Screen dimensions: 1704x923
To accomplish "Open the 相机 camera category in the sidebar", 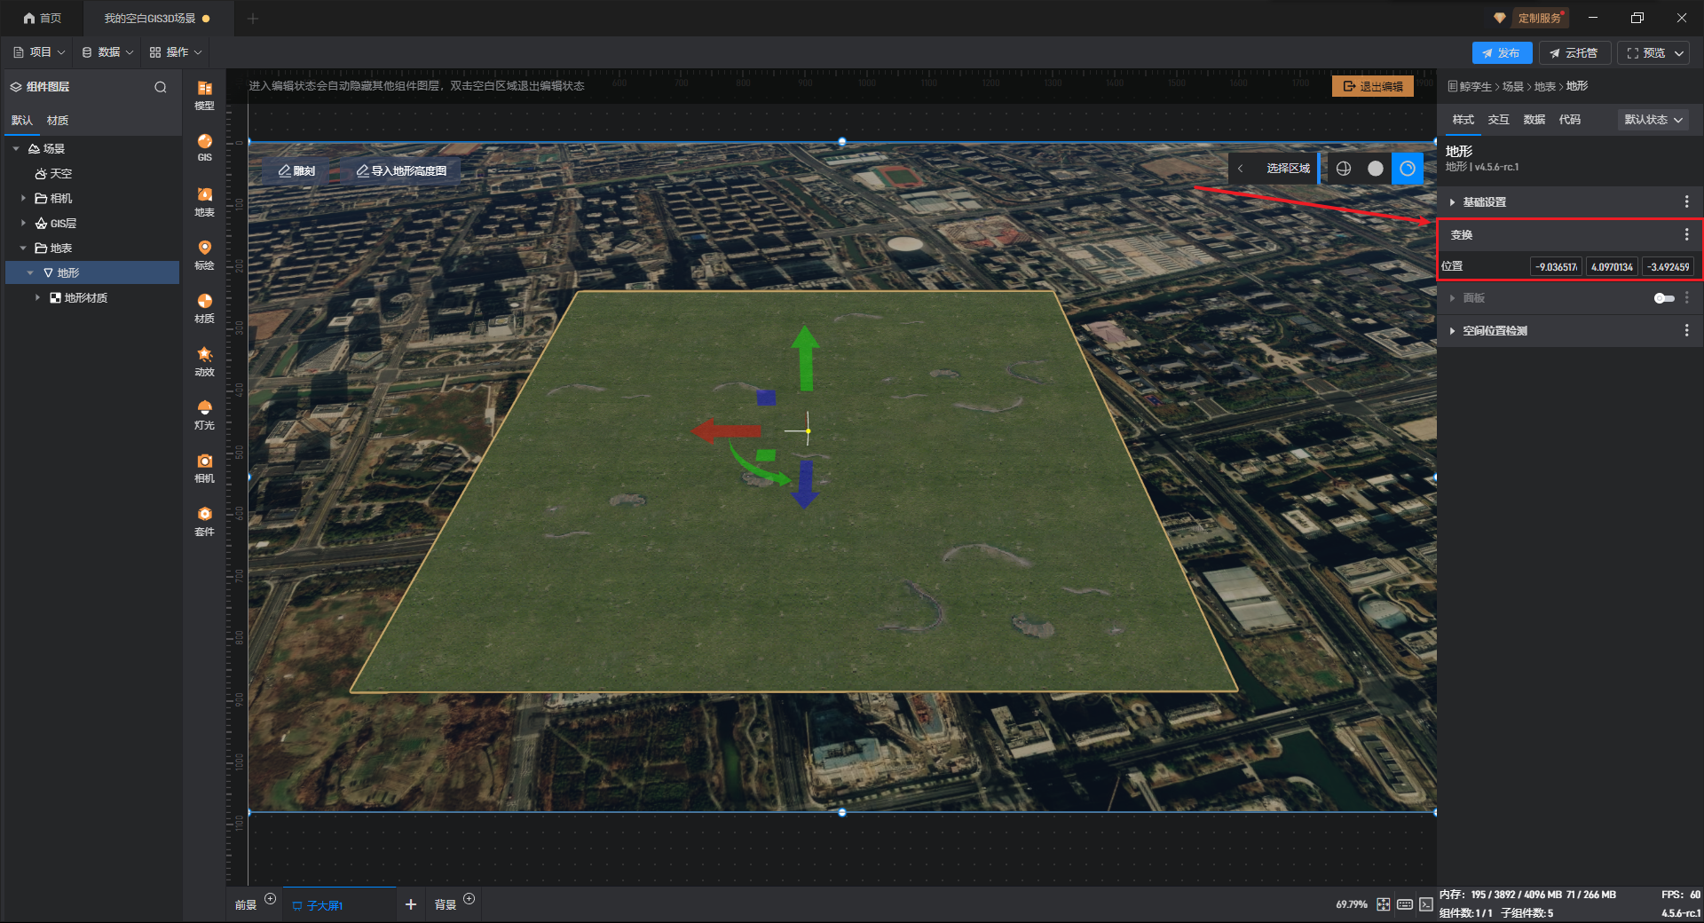I will click(x=204, y=468).
